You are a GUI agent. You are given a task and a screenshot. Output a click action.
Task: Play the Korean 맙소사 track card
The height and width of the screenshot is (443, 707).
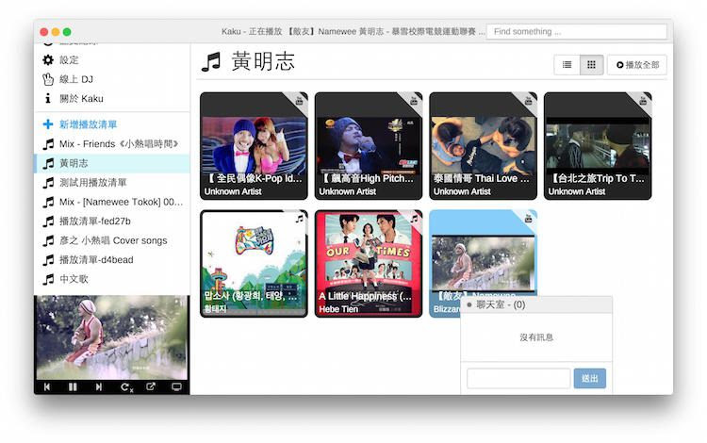tap(254, 264)
